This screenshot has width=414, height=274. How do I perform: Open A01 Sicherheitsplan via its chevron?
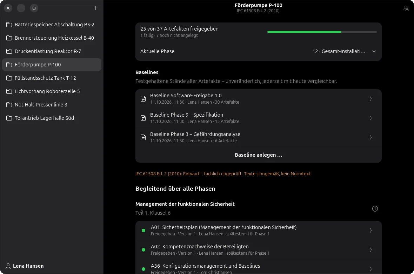(x=370, y=230)
